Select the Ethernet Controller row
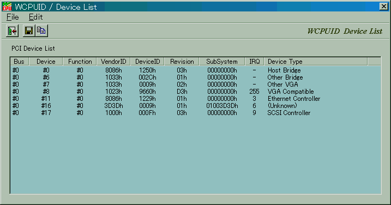This screenshot has width=391, height=205. point(195,99)
